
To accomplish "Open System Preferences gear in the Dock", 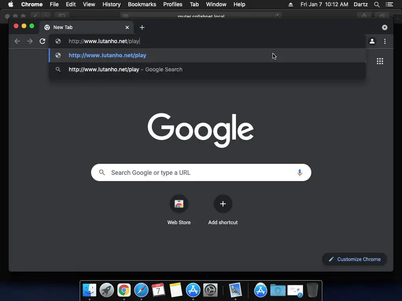I will [x=210, y=290].
